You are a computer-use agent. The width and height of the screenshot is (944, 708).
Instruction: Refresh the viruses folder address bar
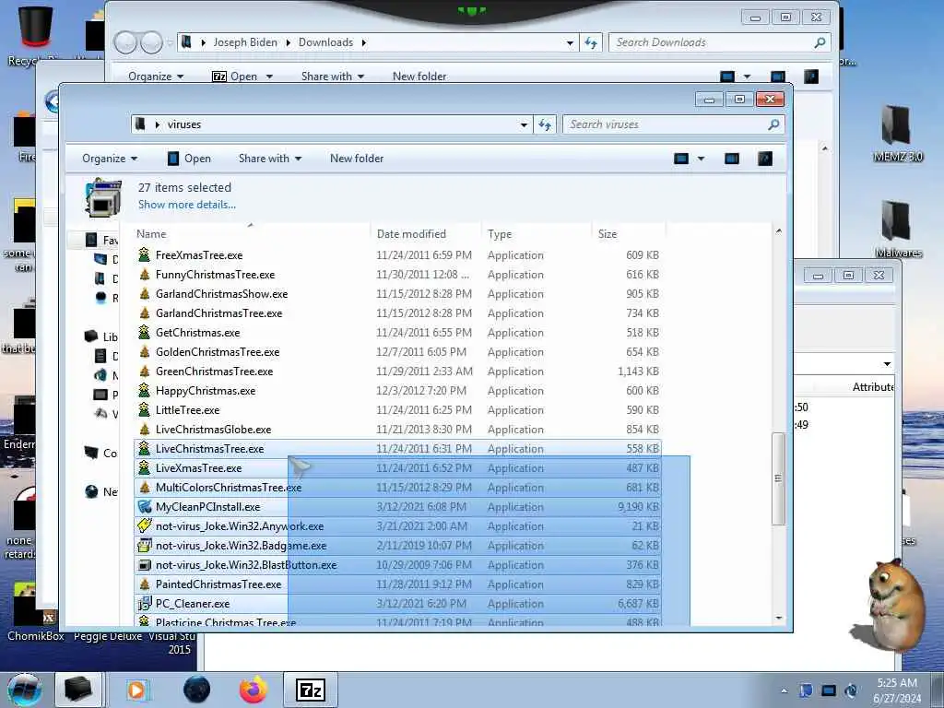545,124
